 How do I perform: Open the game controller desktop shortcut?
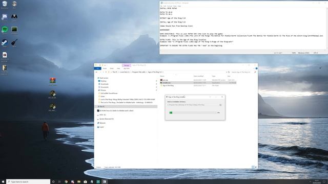[14, 17]
